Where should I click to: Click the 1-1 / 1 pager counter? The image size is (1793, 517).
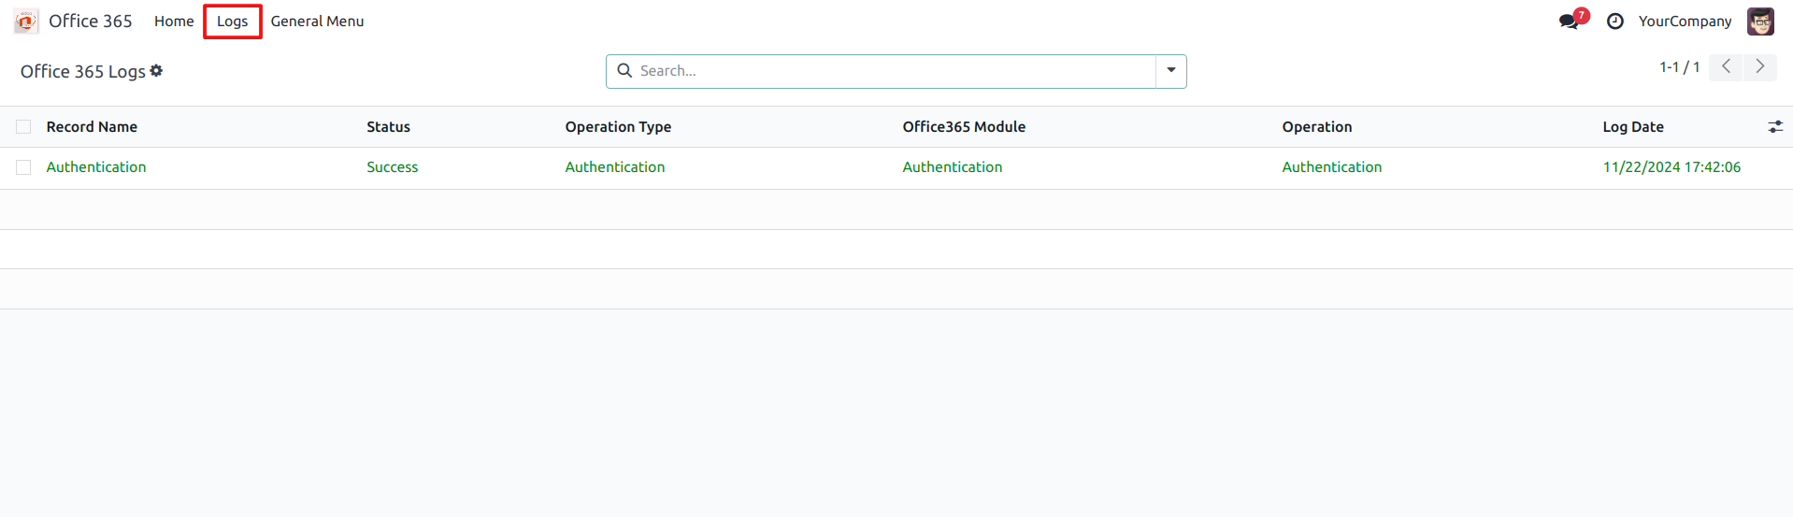coord(1679,67)
